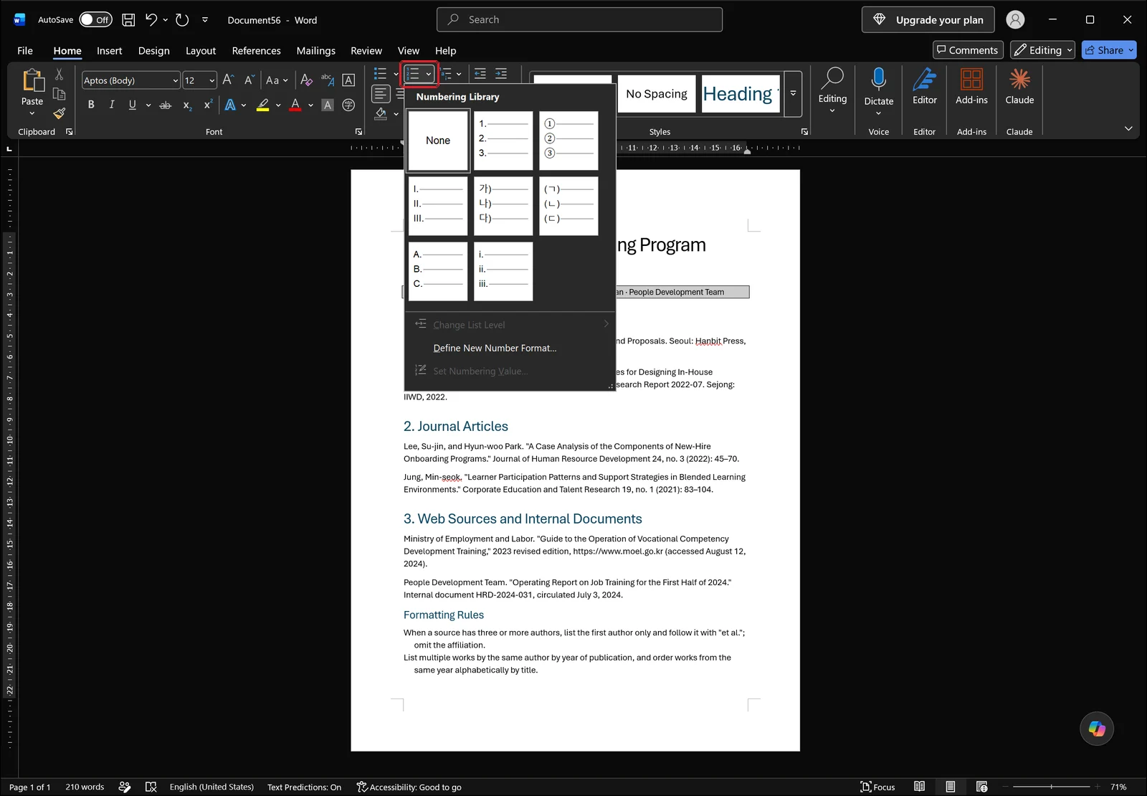Viewport: 1147px width, 796px height.
Task: Open the File tab
Action: pyautogui.click(x=25, y=50)
